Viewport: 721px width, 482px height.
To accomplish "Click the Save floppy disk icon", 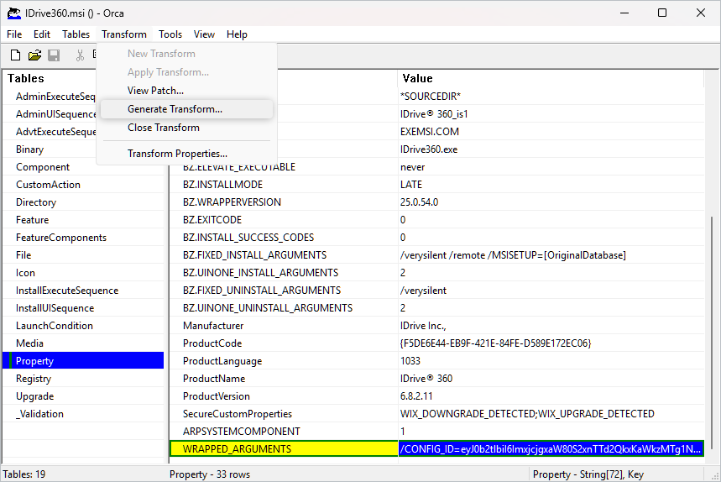I will pyautogui.click(x=54, y=55).
